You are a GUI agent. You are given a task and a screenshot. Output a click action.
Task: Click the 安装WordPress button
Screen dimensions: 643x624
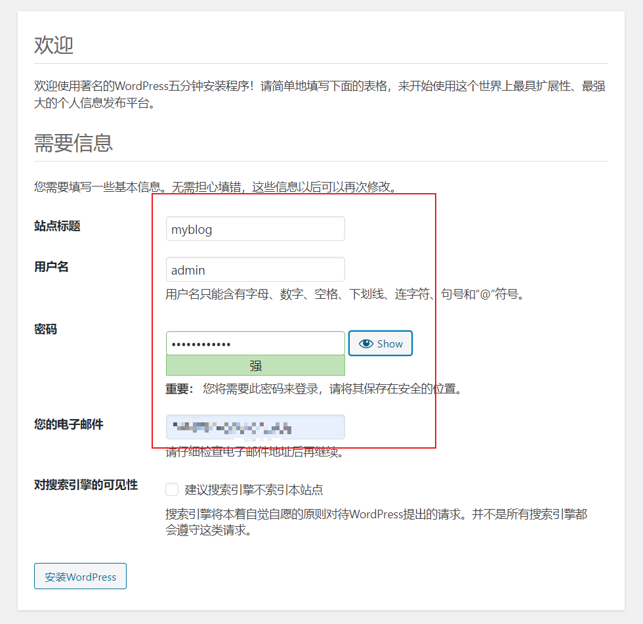pos(80,577)
